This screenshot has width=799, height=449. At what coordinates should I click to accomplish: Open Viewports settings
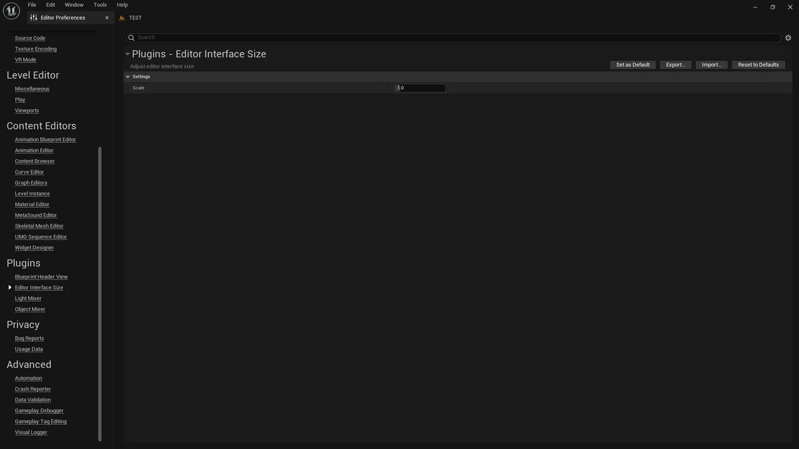tap(27, 110)
